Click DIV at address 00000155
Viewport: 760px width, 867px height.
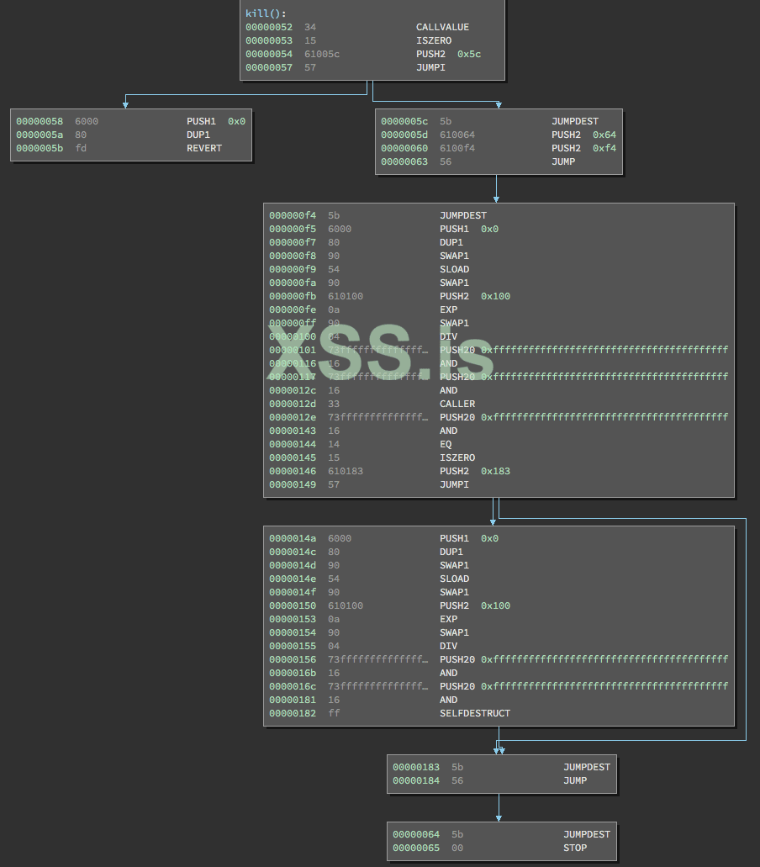(x=448, y=646)
